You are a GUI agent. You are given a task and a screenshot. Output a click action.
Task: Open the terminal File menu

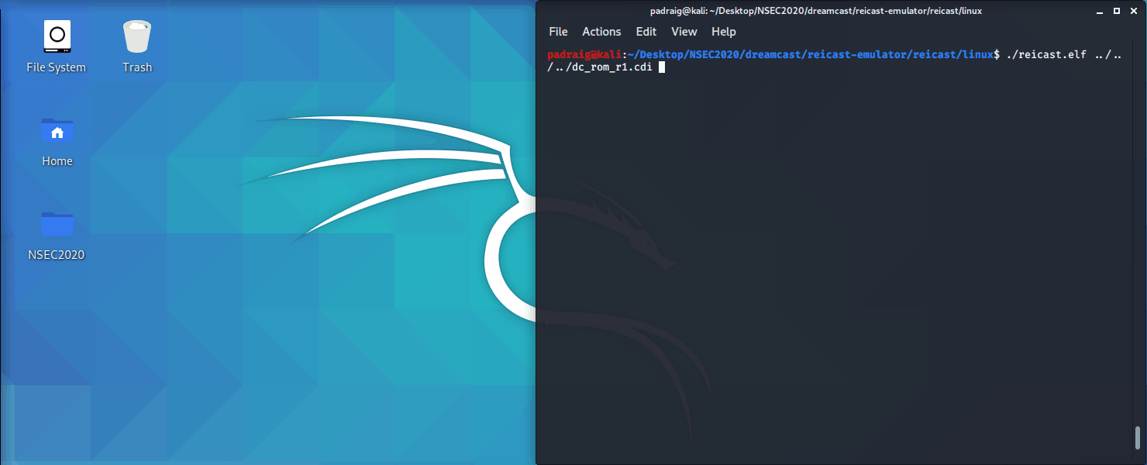click(558, 32)
